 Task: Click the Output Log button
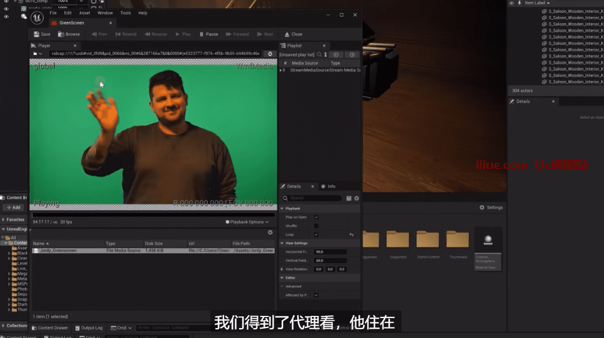pyautogui.click(x=89, y=328)
